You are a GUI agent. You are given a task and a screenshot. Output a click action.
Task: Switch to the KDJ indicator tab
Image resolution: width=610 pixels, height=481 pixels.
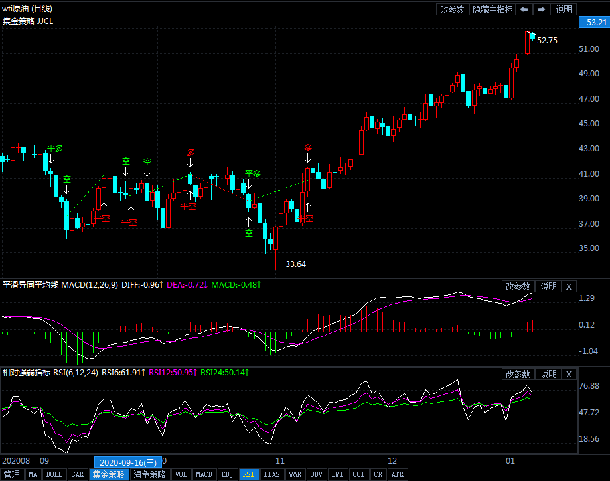(x=227, y=475)
